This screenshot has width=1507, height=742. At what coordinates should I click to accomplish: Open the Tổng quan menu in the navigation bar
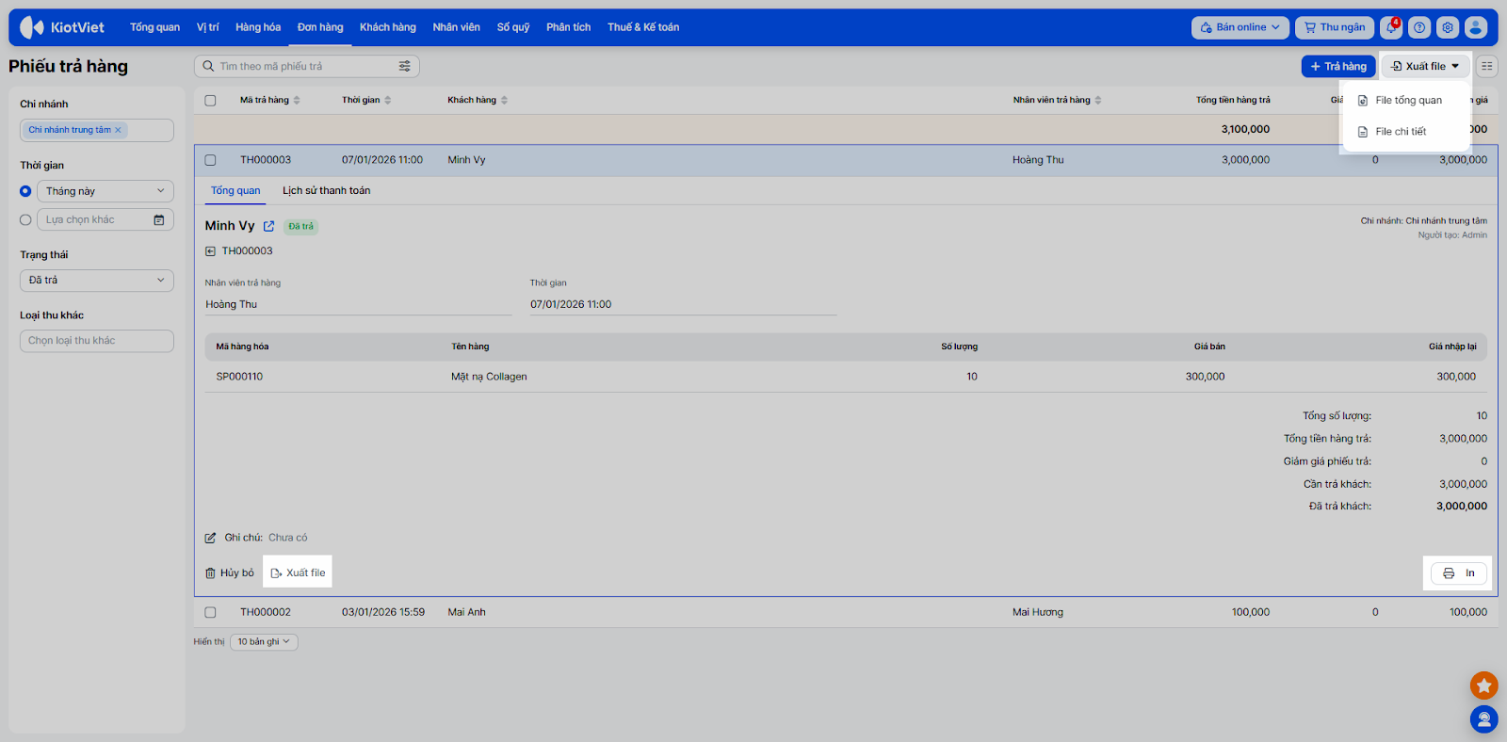click(154, 27)
